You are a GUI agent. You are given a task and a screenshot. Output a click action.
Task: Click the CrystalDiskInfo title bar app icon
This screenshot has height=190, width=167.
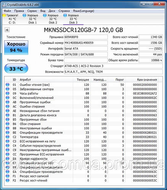(4, 5)
